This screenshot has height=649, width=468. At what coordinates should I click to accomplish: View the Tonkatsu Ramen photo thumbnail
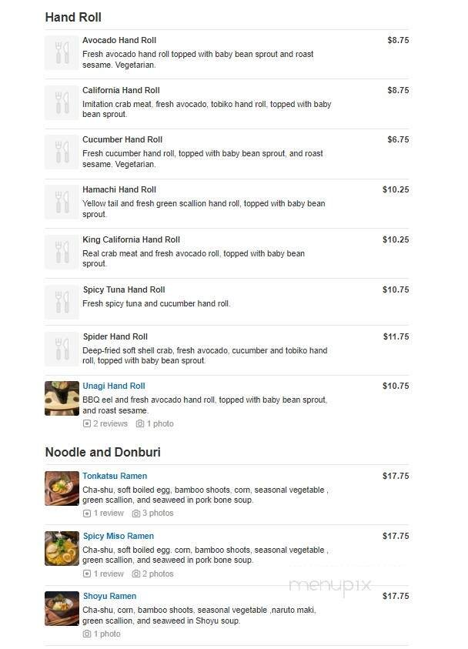tap(62, 488)
